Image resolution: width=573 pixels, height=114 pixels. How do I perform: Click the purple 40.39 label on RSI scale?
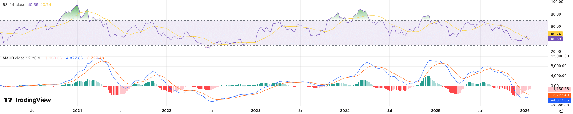(556, 39)
